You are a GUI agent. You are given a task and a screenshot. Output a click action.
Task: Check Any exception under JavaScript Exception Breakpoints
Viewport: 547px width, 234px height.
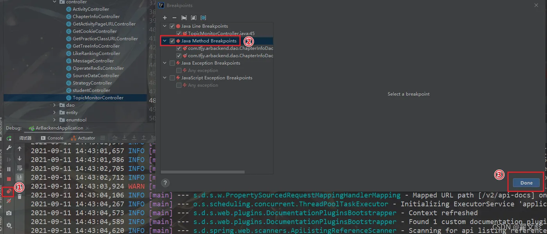coord(179,85)
